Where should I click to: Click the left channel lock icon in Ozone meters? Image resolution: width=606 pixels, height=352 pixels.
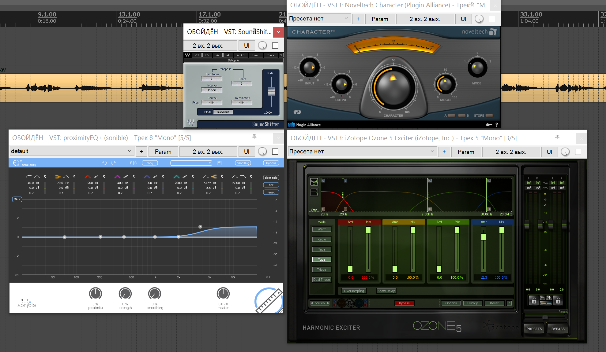pyautogui.click(x=534, y=300)
